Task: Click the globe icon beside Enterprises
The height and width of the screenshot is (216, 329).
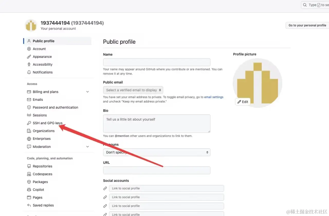Action: (29, 139)
